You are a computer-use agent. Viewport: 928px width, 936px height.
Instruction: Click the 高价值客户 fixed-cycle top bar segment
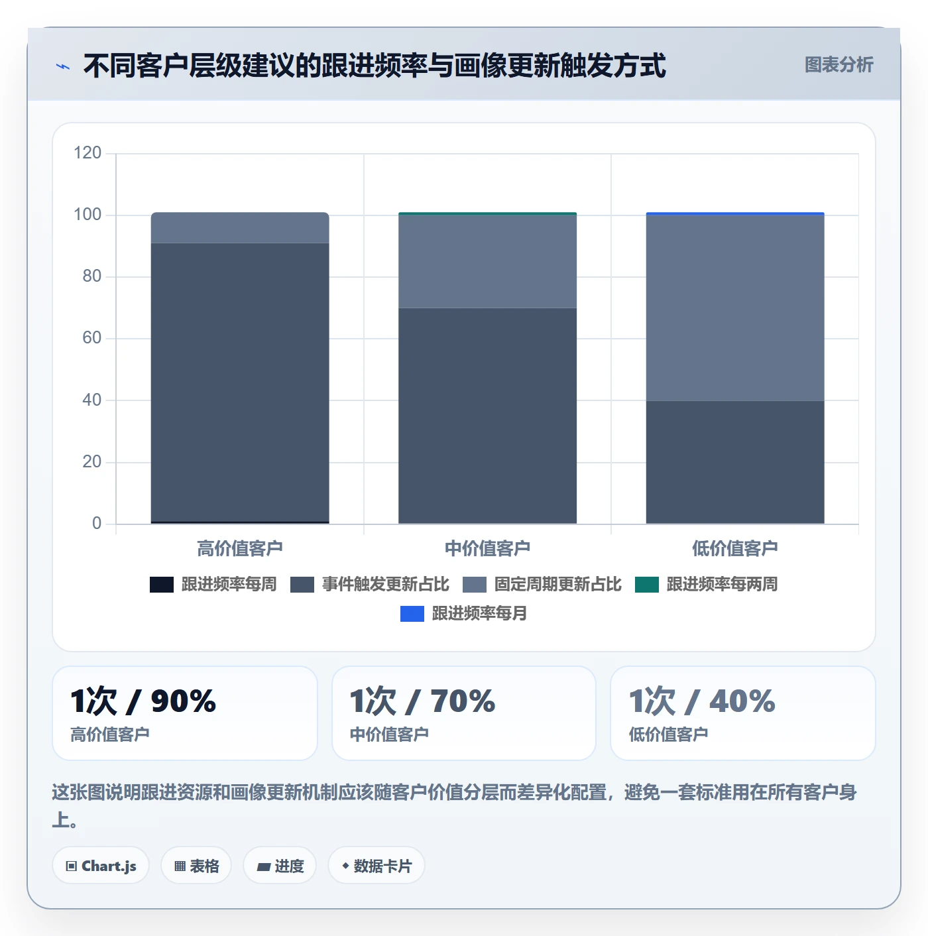coord(240,228)
